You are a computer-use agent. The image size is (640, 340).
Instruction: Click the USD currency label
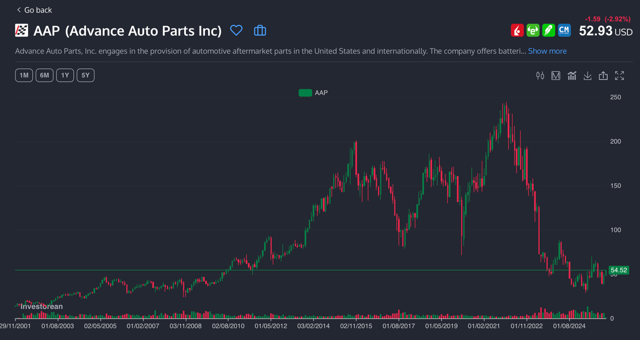coord(624,32)
